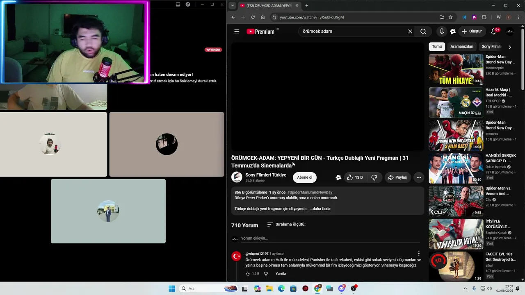Open the Chrome three-dot menu
Viewport: 525px width, 295px height.
click(518, 17)
